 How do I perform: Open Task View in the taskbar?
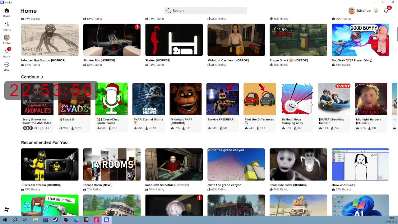click(x=25, y=220)
